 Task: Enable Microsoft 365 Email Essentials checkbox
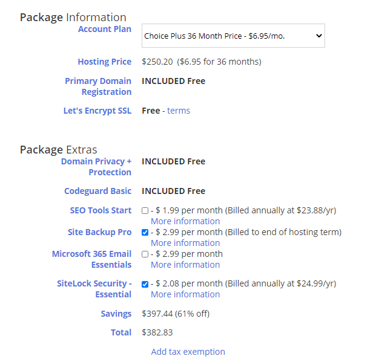(145, 254)
